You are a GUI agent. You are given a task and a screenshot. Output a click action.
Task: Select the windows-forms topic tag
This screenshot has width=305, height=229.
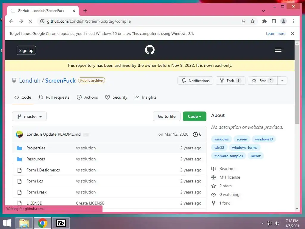pos(245,148)
